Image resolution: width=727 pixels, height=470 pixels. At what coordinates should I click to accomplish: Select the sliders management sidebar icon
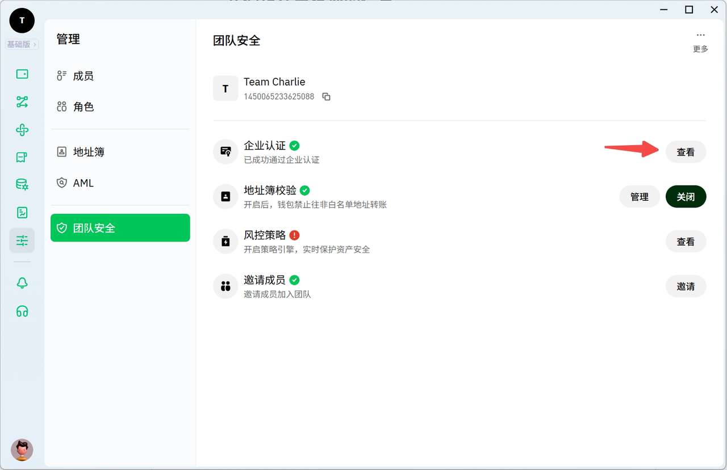point(22,240)
